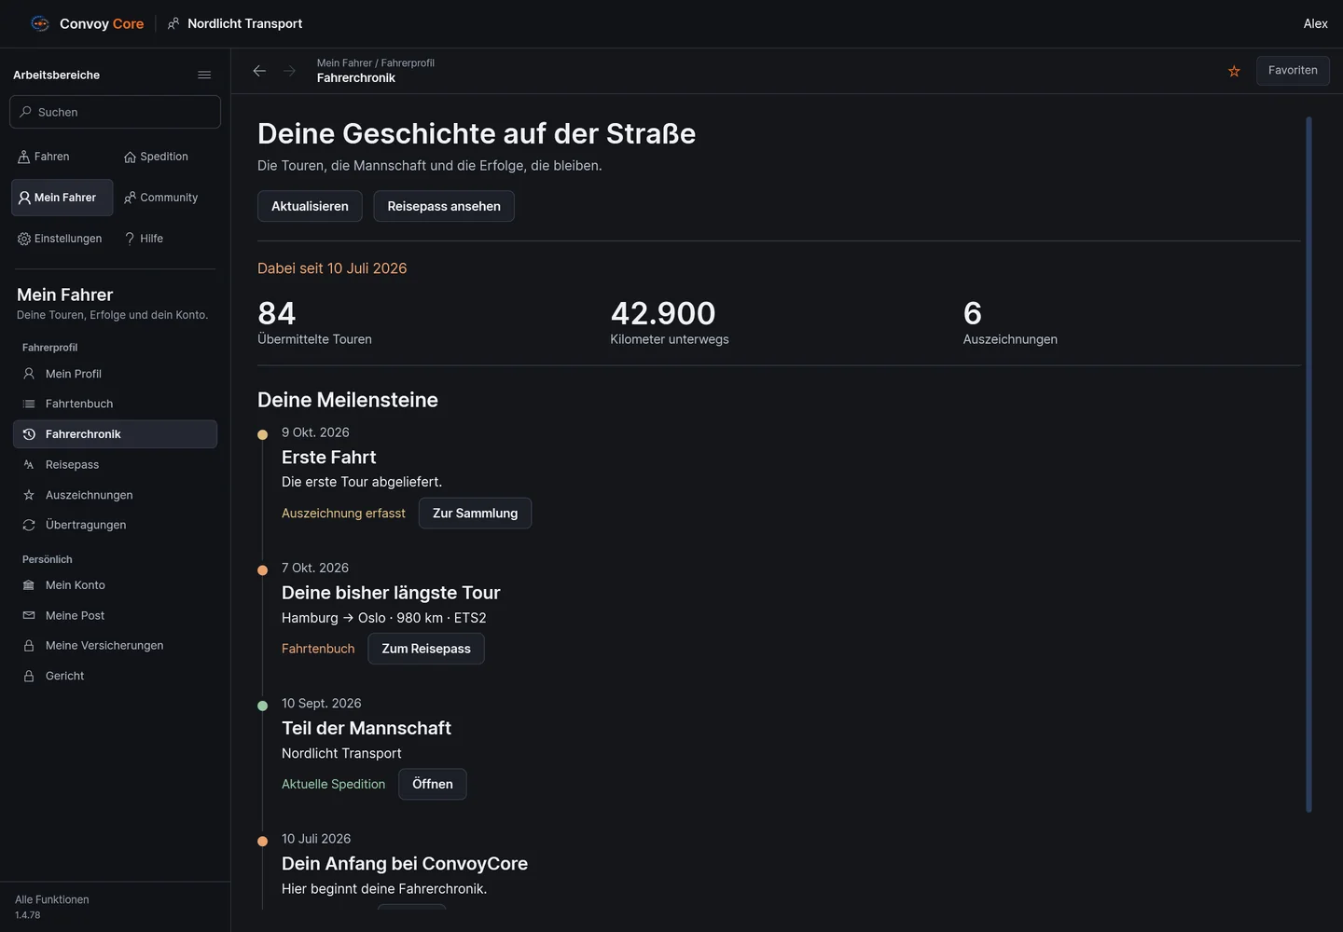Open the Spedition workspace
Viewport: 1343px width, 932px height.
pyautogui.click(x=157, y=157)
